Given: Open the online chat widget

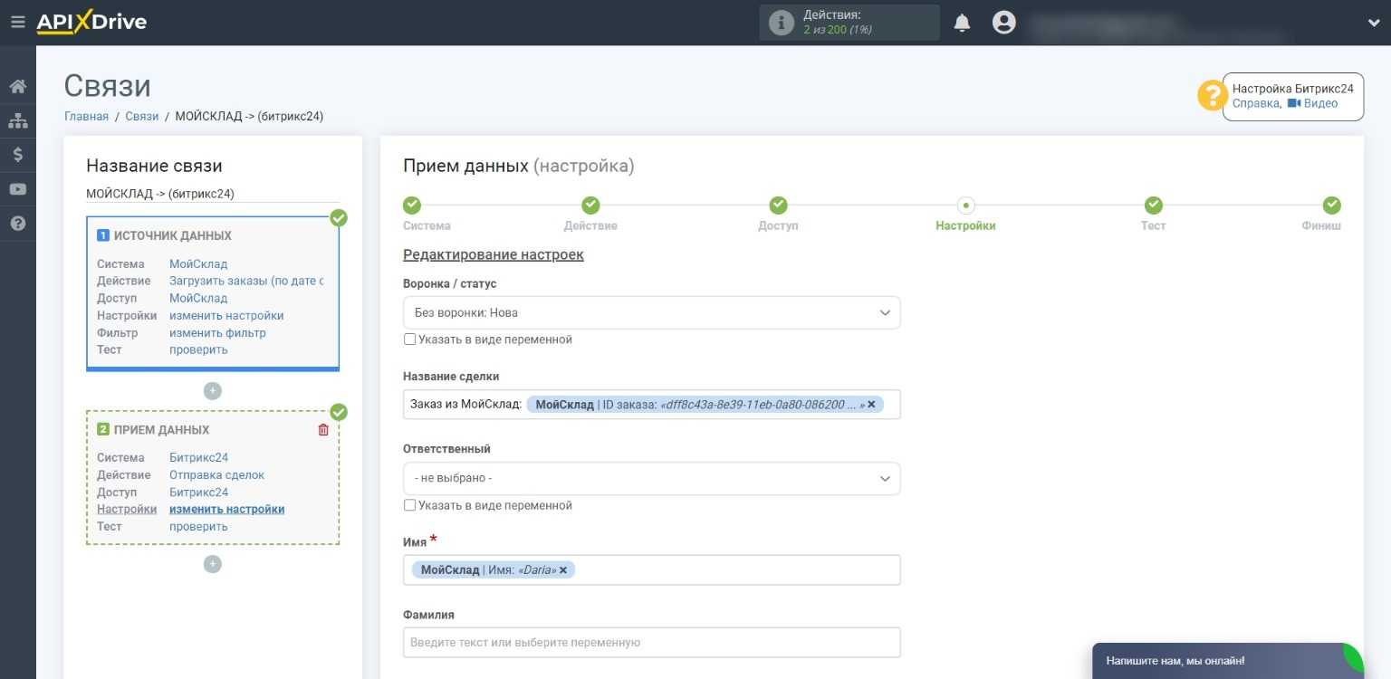Looking at the screenshot, I should tap(1228, 661).
